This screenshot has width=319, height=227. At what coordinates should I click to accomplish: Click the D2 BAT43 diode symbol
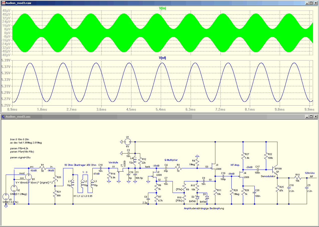click(x=197, y=197)
